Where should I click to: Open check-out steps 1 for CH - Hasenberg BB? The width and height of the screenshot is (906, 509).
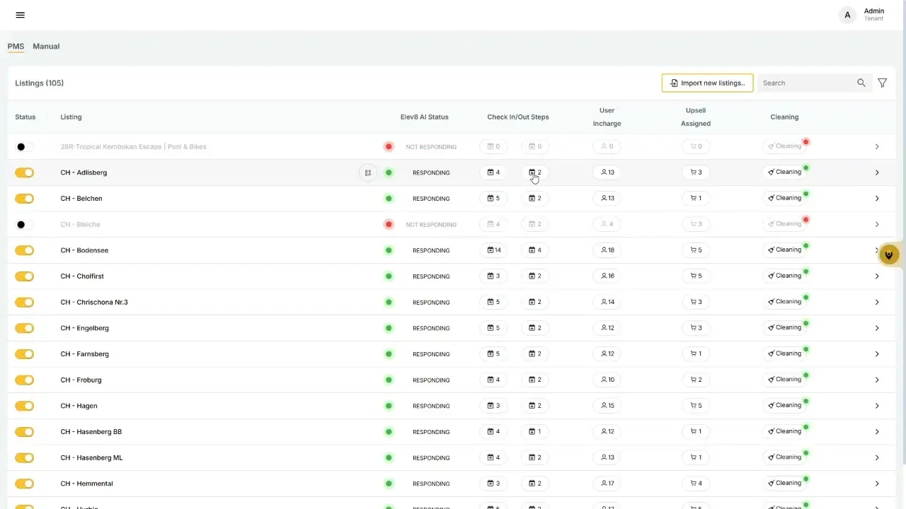click(x=535, y=432)
